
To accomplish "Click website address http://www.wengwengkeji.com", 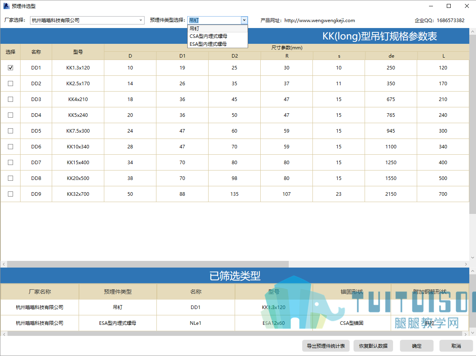I will coord(320,21).
